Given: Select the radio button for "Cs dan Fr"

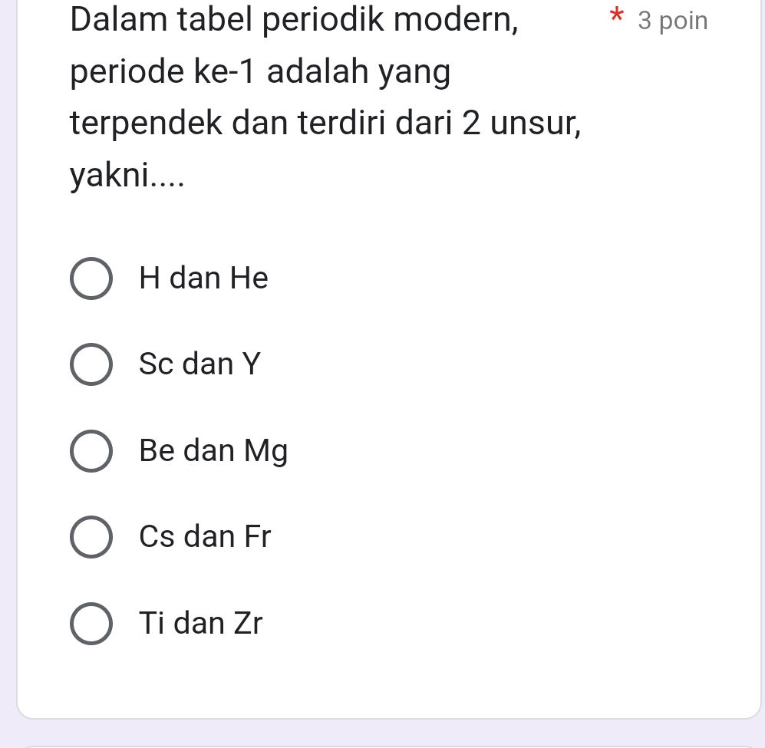Looking at the screenshot, I should point(91,536).
